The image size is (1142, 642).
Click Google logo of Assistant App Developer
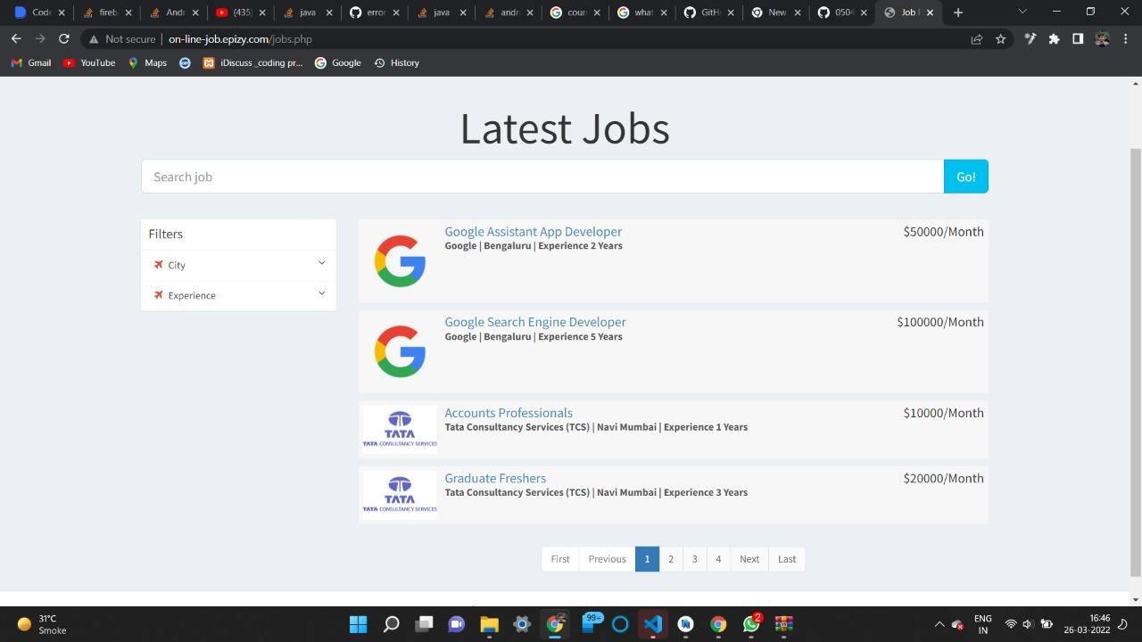coord(400,260)
